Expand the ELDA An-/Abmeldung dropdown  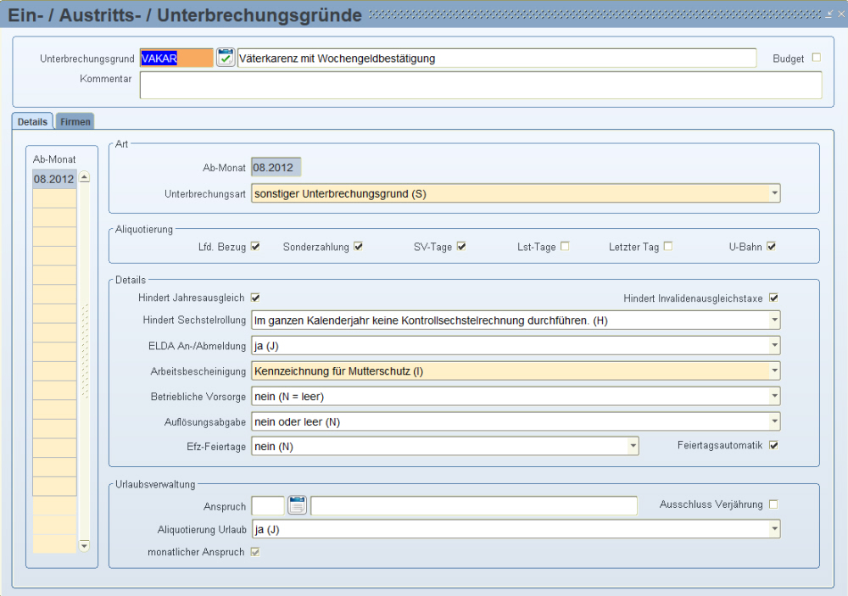coord(774,345)
